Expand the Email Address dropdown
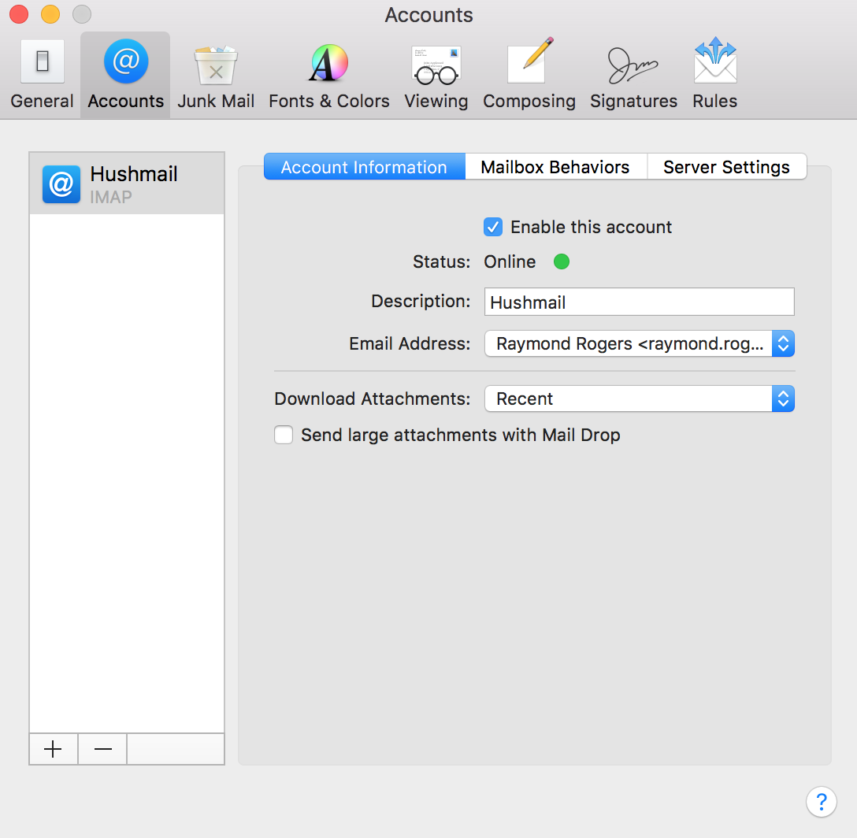This screenshot has height=838, width=857. (639, 344)
